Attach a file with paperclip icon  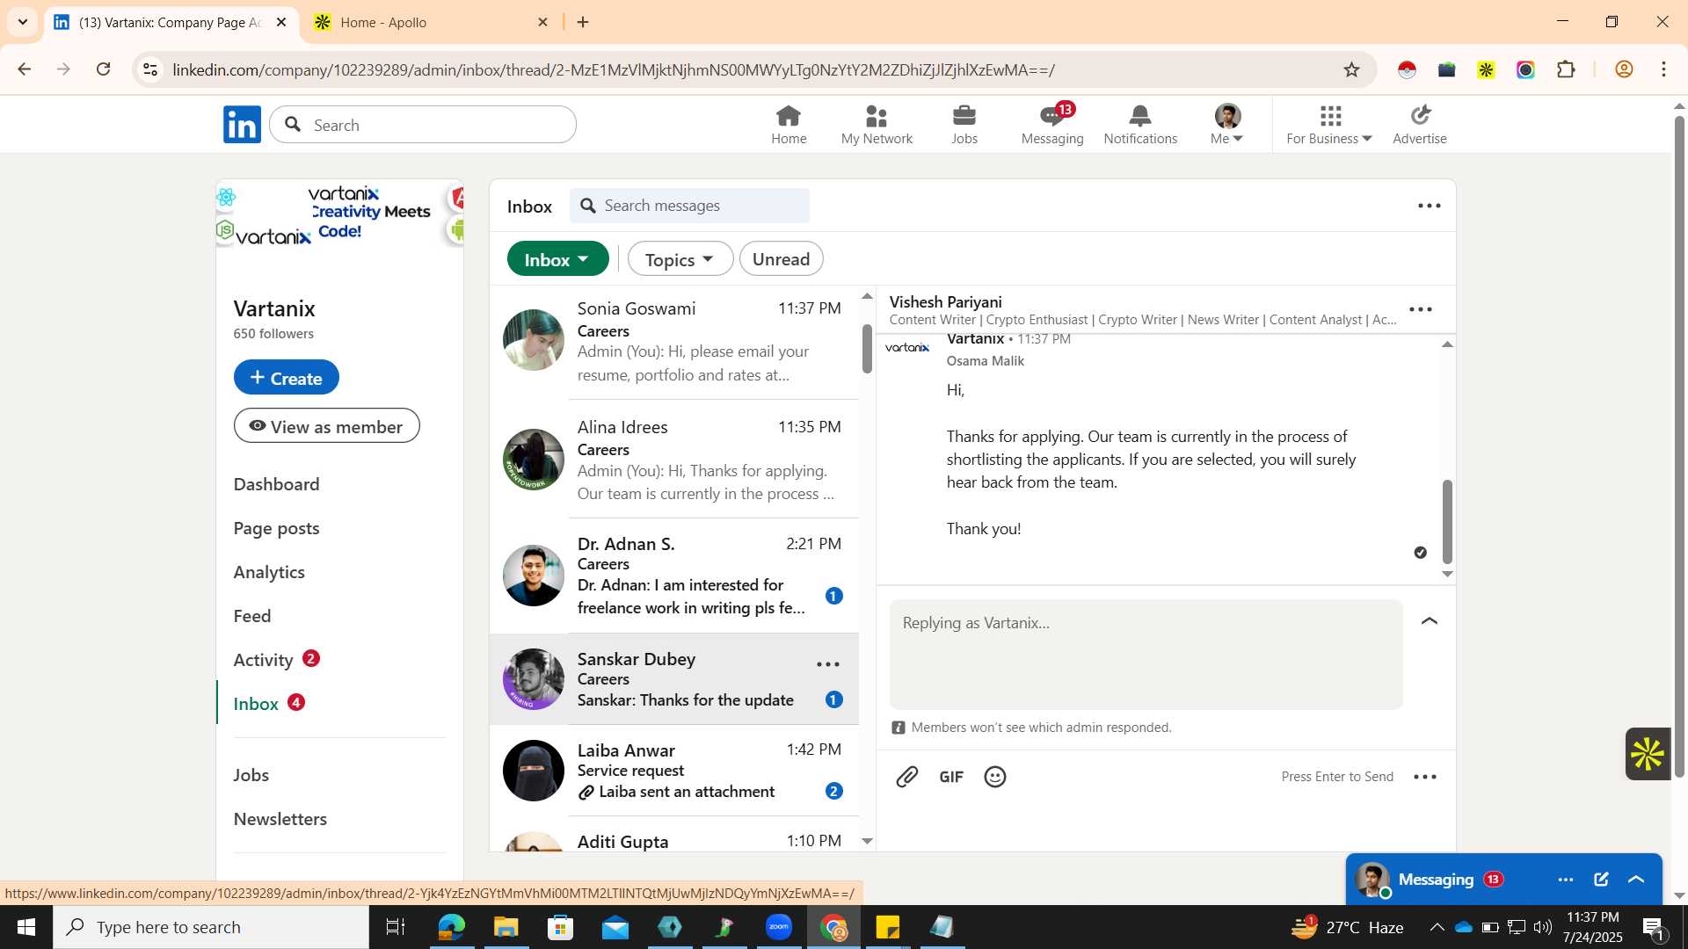click(x=907, y=777)
